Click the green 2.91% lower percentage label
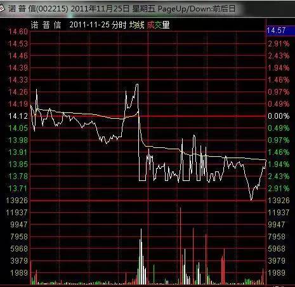Image resolution: width=295 pixels, height=287 pixels. (279, 189)
